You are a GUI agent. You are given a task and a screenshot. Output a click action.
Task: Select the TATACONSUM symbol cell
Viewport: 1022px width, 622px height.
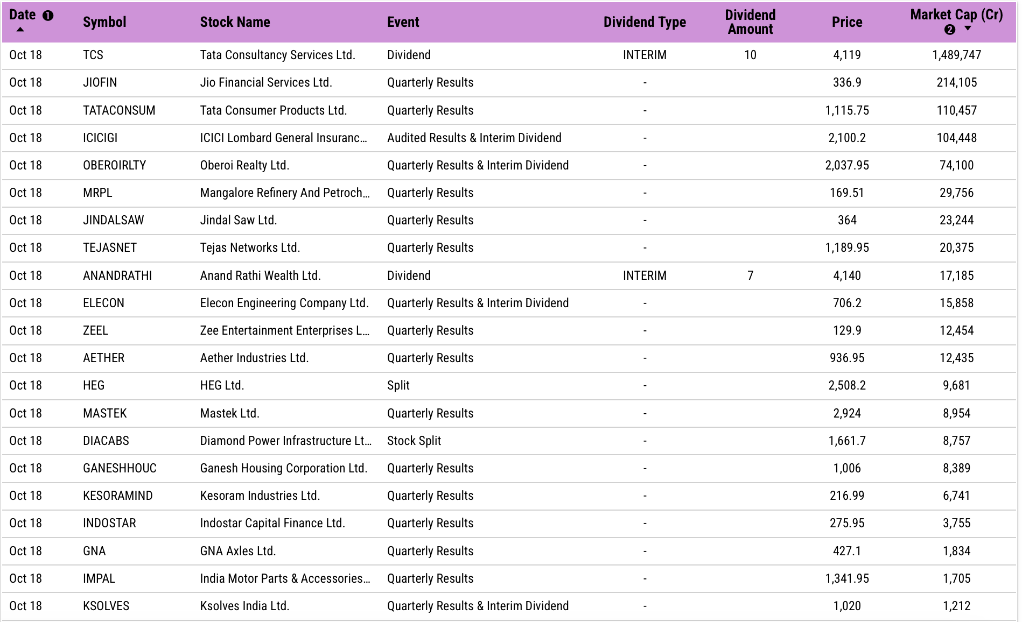coord(119,110)
